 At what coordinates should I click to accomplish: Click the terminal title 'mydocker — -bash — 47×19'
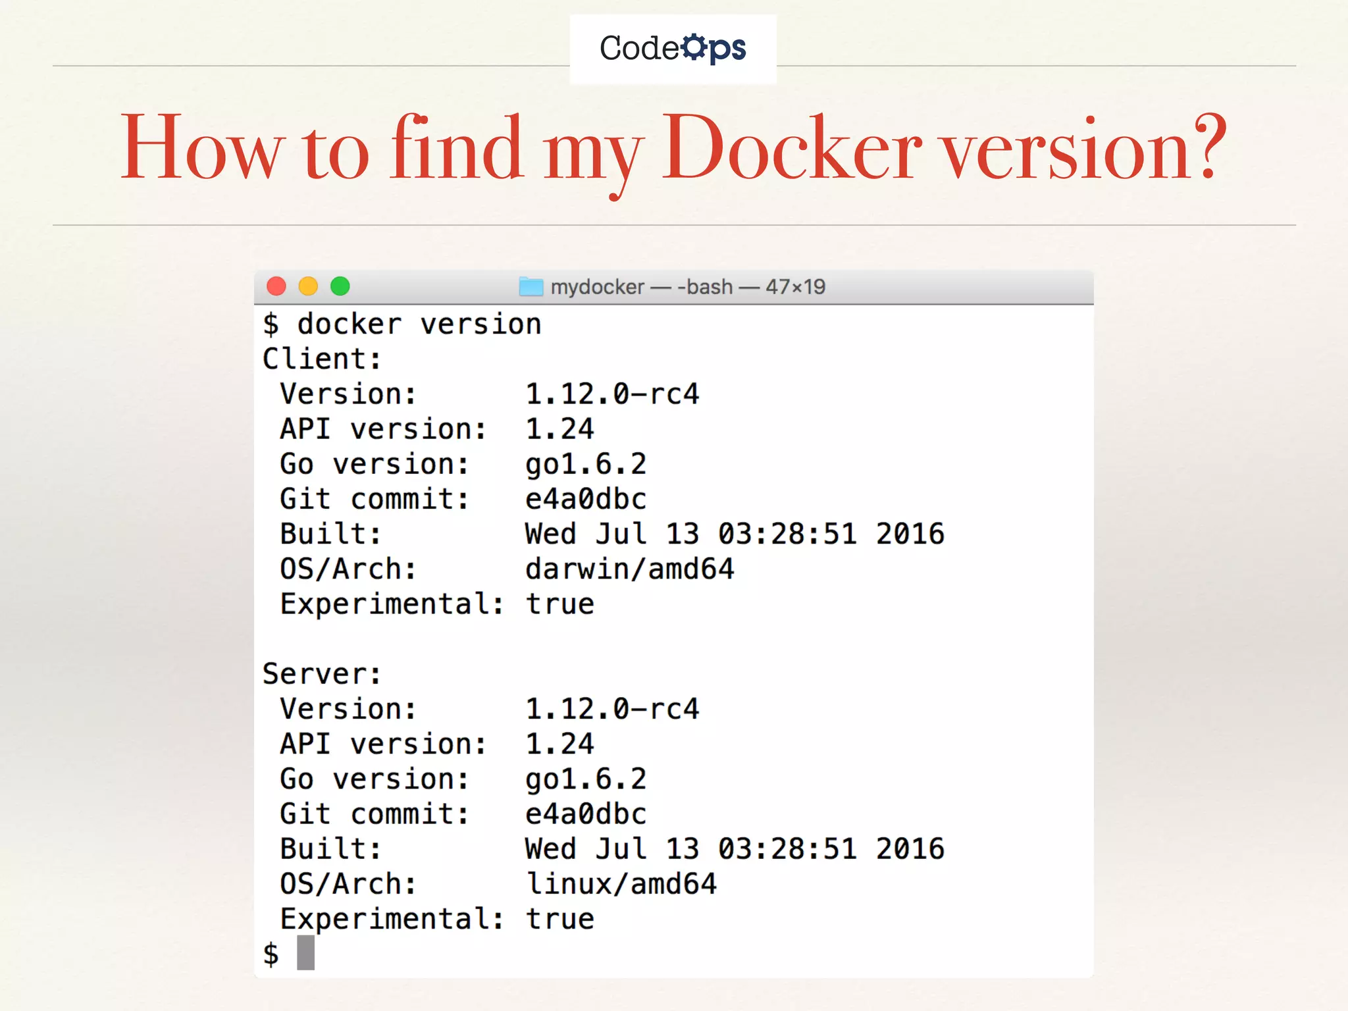tap(688, 287)
